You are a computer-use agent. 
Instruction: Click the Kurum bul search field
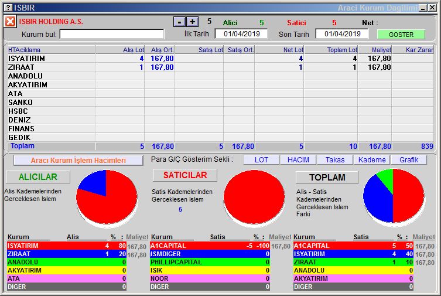[112, 34]
